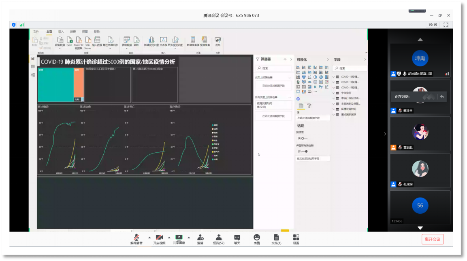This screenshot has height=261, width=467.
Task: Unmute microphone with 解除静音 icon
Action: [x=136, y=238]
